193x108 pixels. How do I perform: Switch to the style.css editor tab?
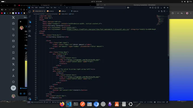pos(75,11)
